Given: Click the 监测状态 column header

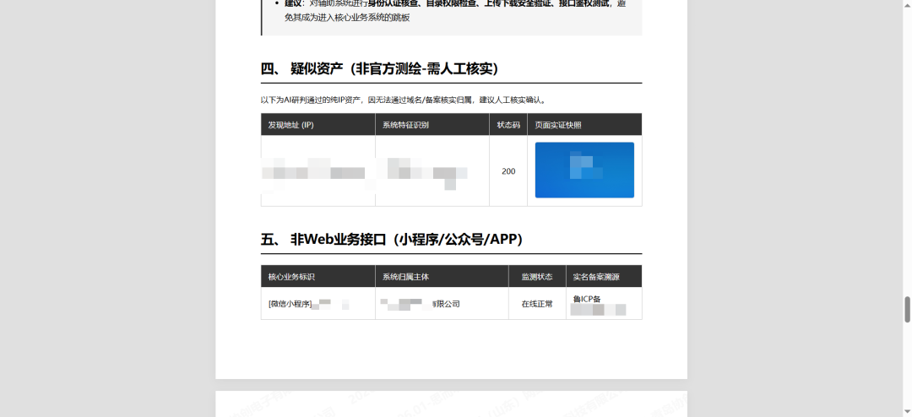Looking at the screenshot, I should [537, 277].
